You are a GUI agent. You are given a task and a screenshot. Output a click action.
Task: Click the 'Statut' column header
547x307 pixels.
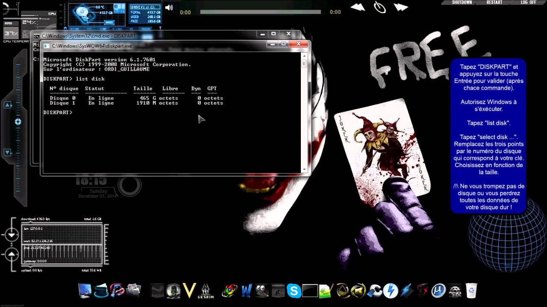(94, 89)
